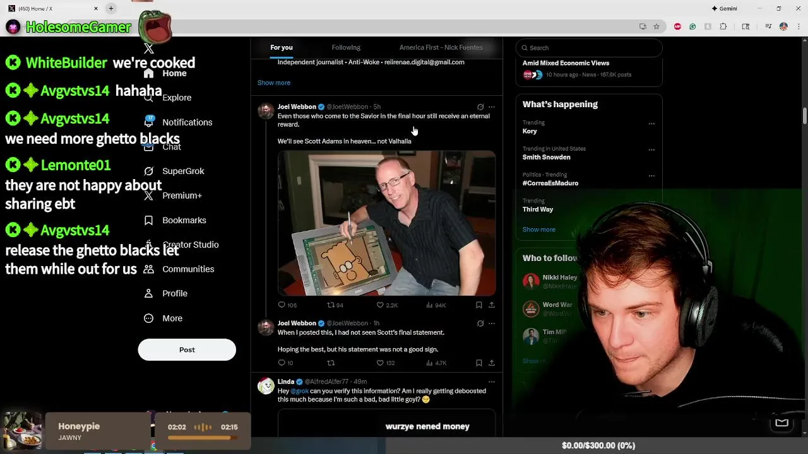Open America First - Nick Fuentes tab

click(x=441, y=47)
